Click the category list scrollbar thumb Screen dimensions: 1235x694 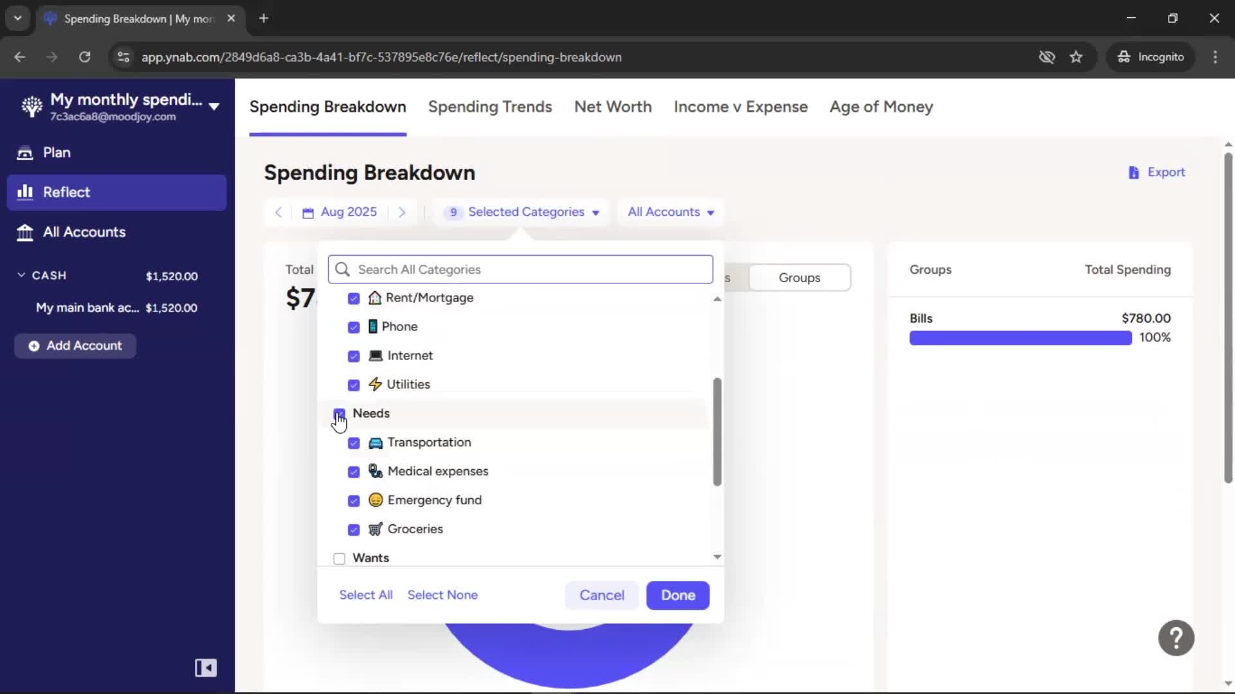coord(717,432)
